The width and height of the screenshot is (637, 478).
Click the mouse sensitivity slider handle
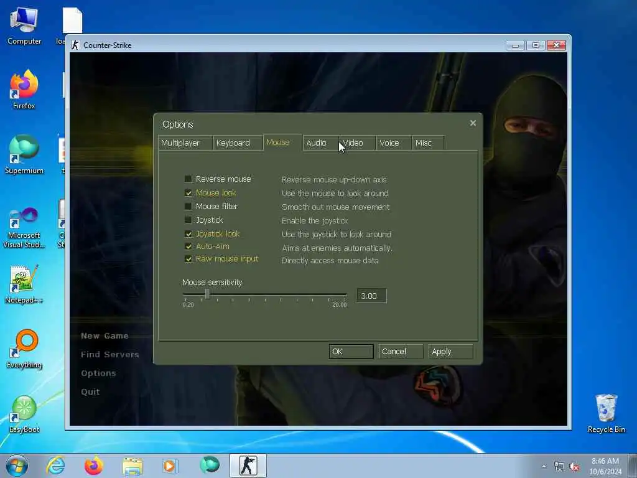[x=207, y=294]
